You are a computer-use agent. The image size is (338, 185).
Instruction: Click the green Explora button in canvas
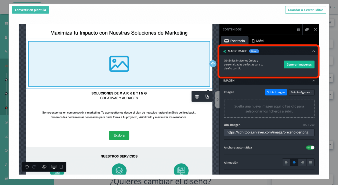(x=119, y=135)
